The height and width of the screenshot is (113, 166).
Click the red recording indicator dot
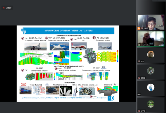click(x=4, y=8)
